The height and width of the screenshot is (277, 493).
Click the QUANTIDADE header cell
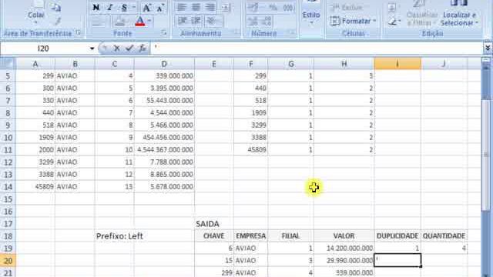[444, 236]
